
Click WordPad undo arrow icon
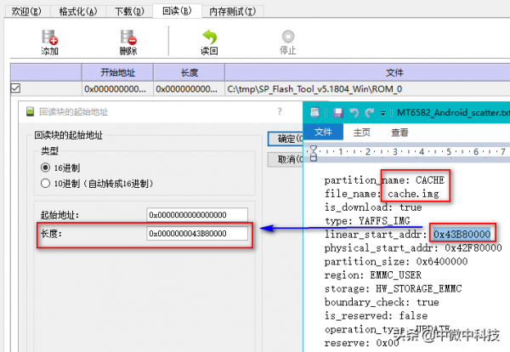[354, 113]
